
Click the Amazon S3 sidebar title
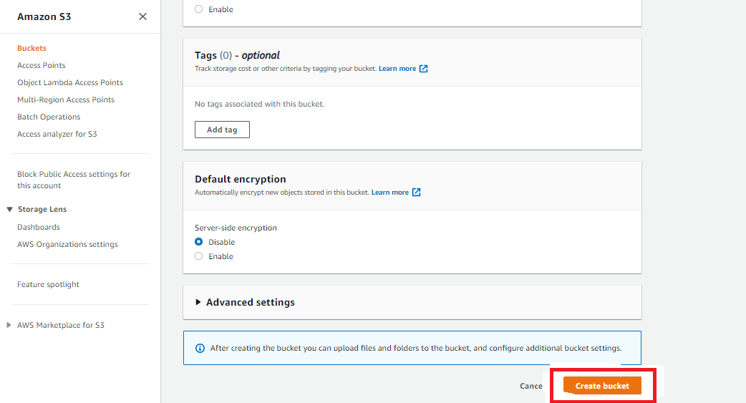(44, 16)
